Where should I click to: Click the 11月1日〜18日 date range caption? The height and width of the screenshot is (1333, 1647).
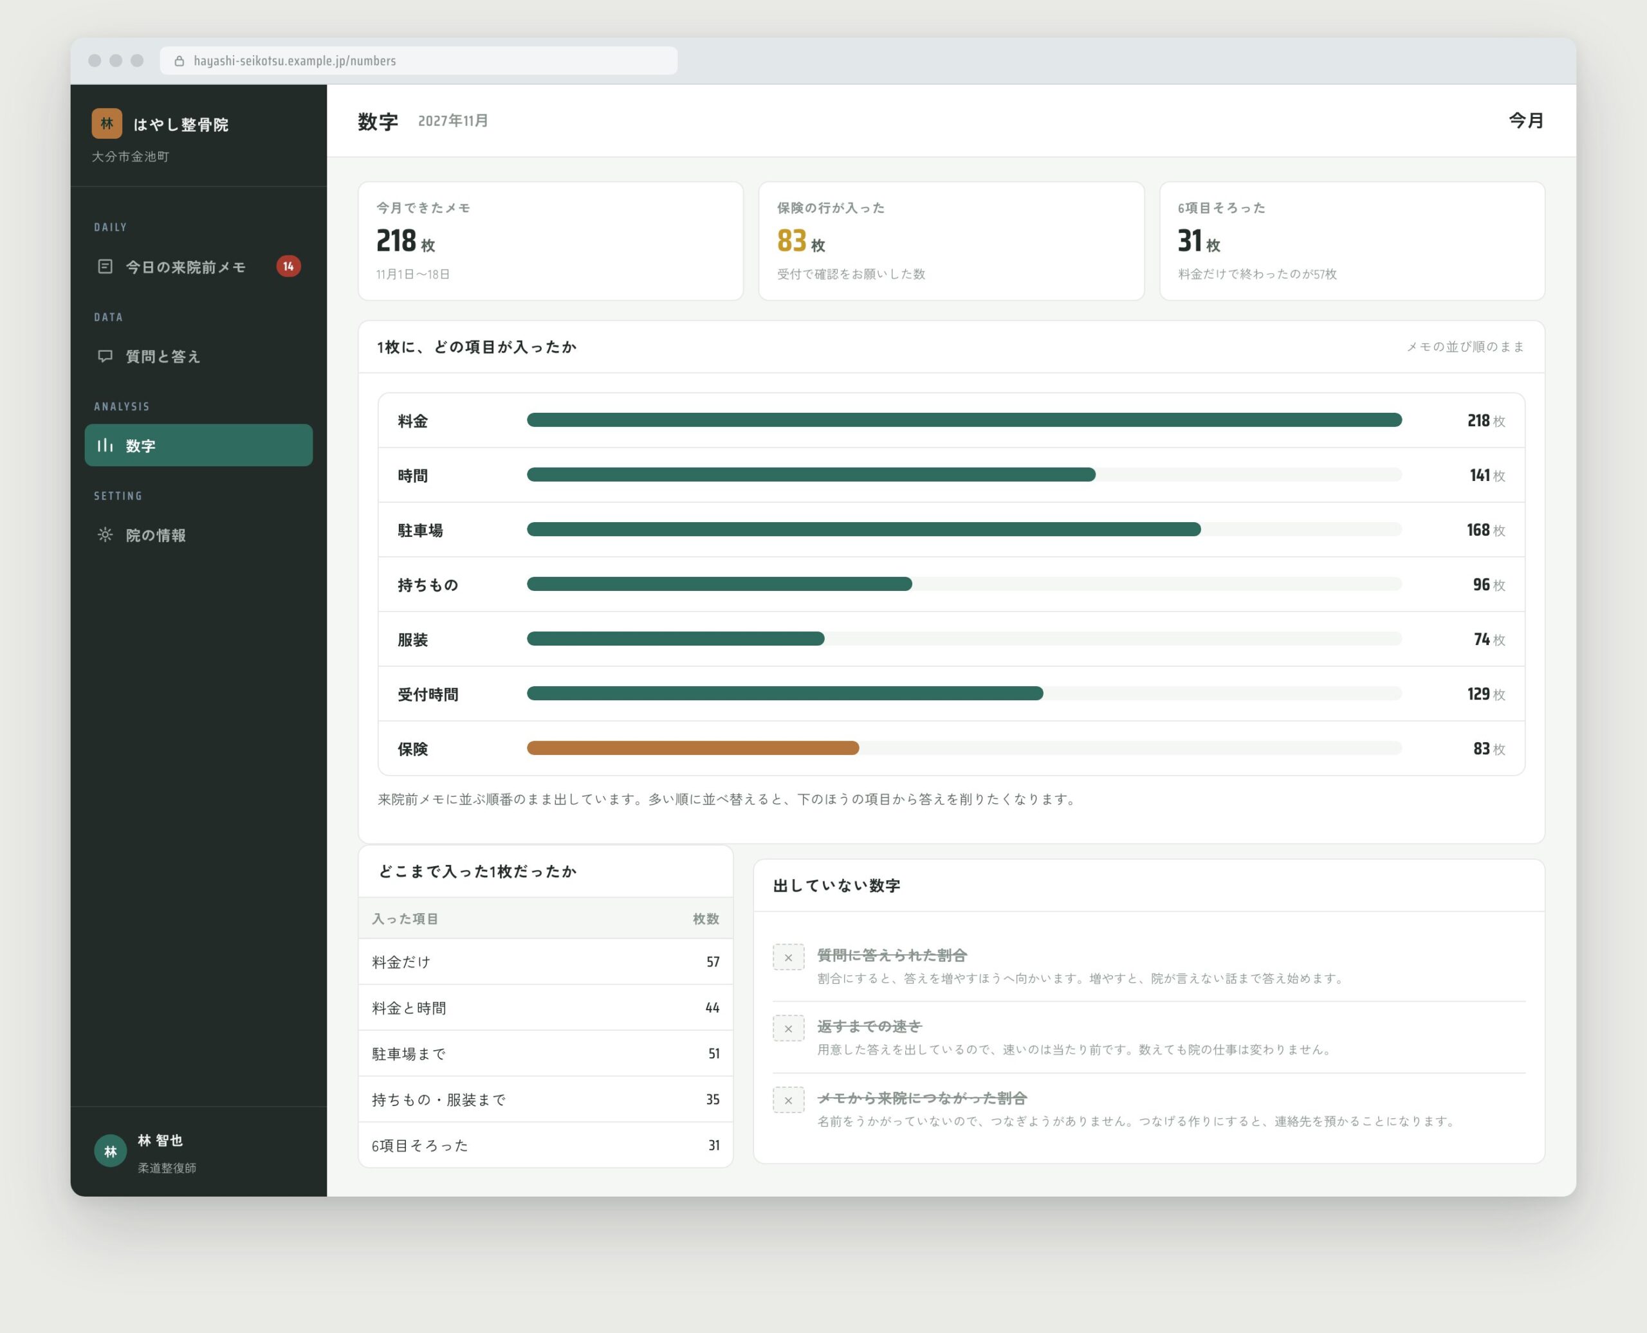click(x=413, y=274)
